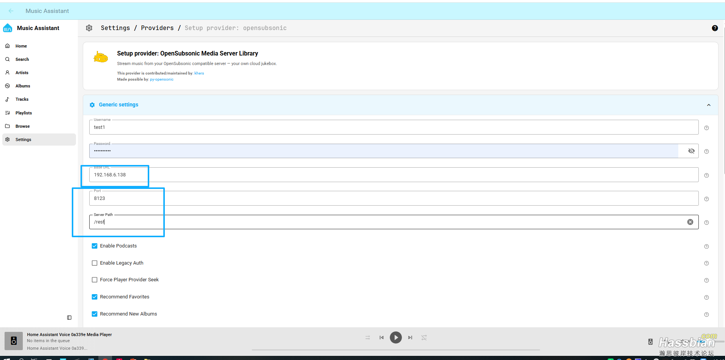
Task: Click the playback progress bar
Action: point(395,350)
